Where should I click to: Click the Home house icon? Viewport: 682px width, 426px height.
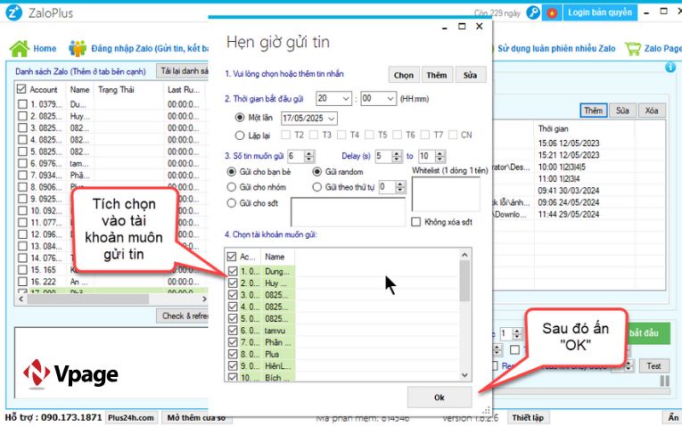(20, 49)
